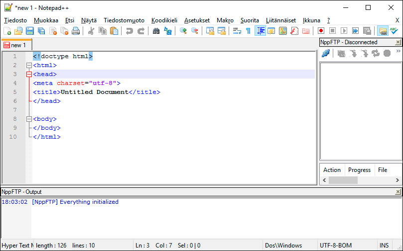The height and width of the screenshot is (251, 403).
Task: Open the Etsi menu
Action: point(70,20)
